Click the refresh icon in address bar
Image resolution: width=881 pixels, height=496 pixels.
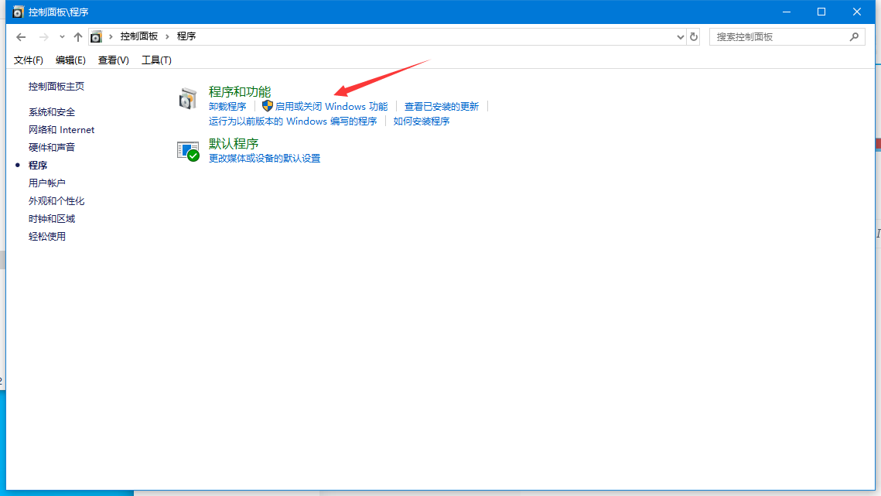(x=693, y=36)
